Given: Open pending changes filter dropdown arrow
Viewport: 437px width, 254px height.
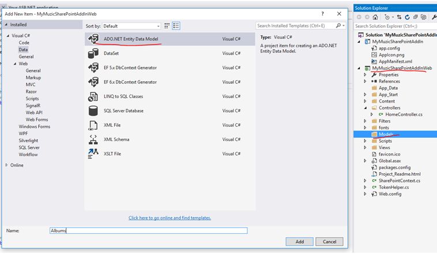Looking at the screenshot, I should click(x=393, y=17).
